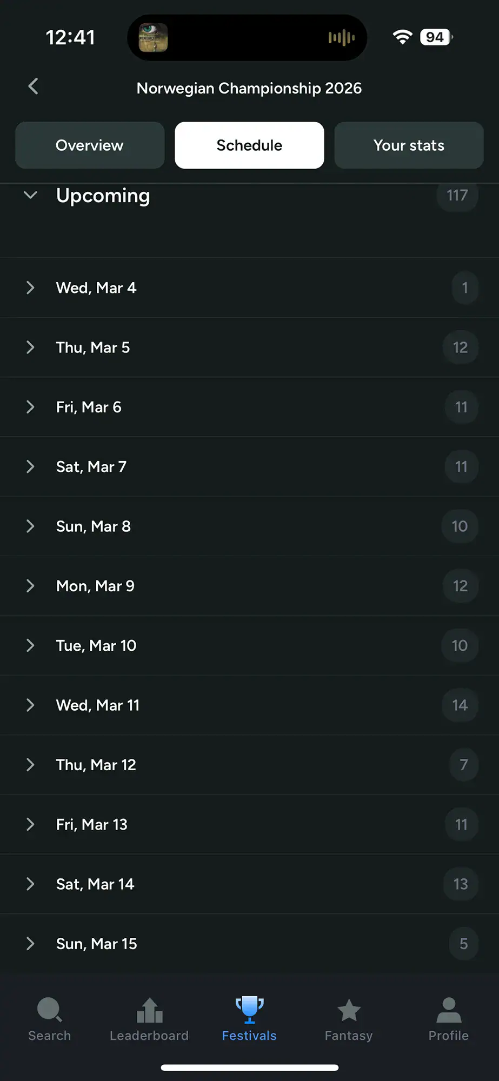The image size is (499, 1081).
Task: Switch to the Your stats tab
Action: [409, 145]
